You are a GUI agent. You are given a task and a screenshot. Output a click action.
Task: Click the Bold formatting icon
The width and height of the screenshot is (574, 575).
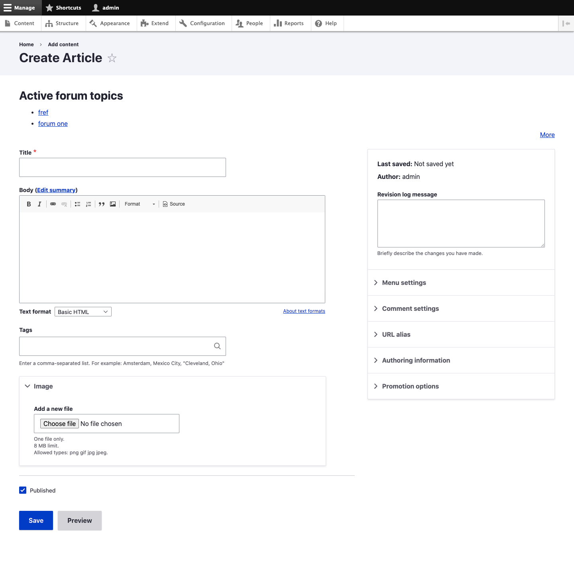coord(29,204)
